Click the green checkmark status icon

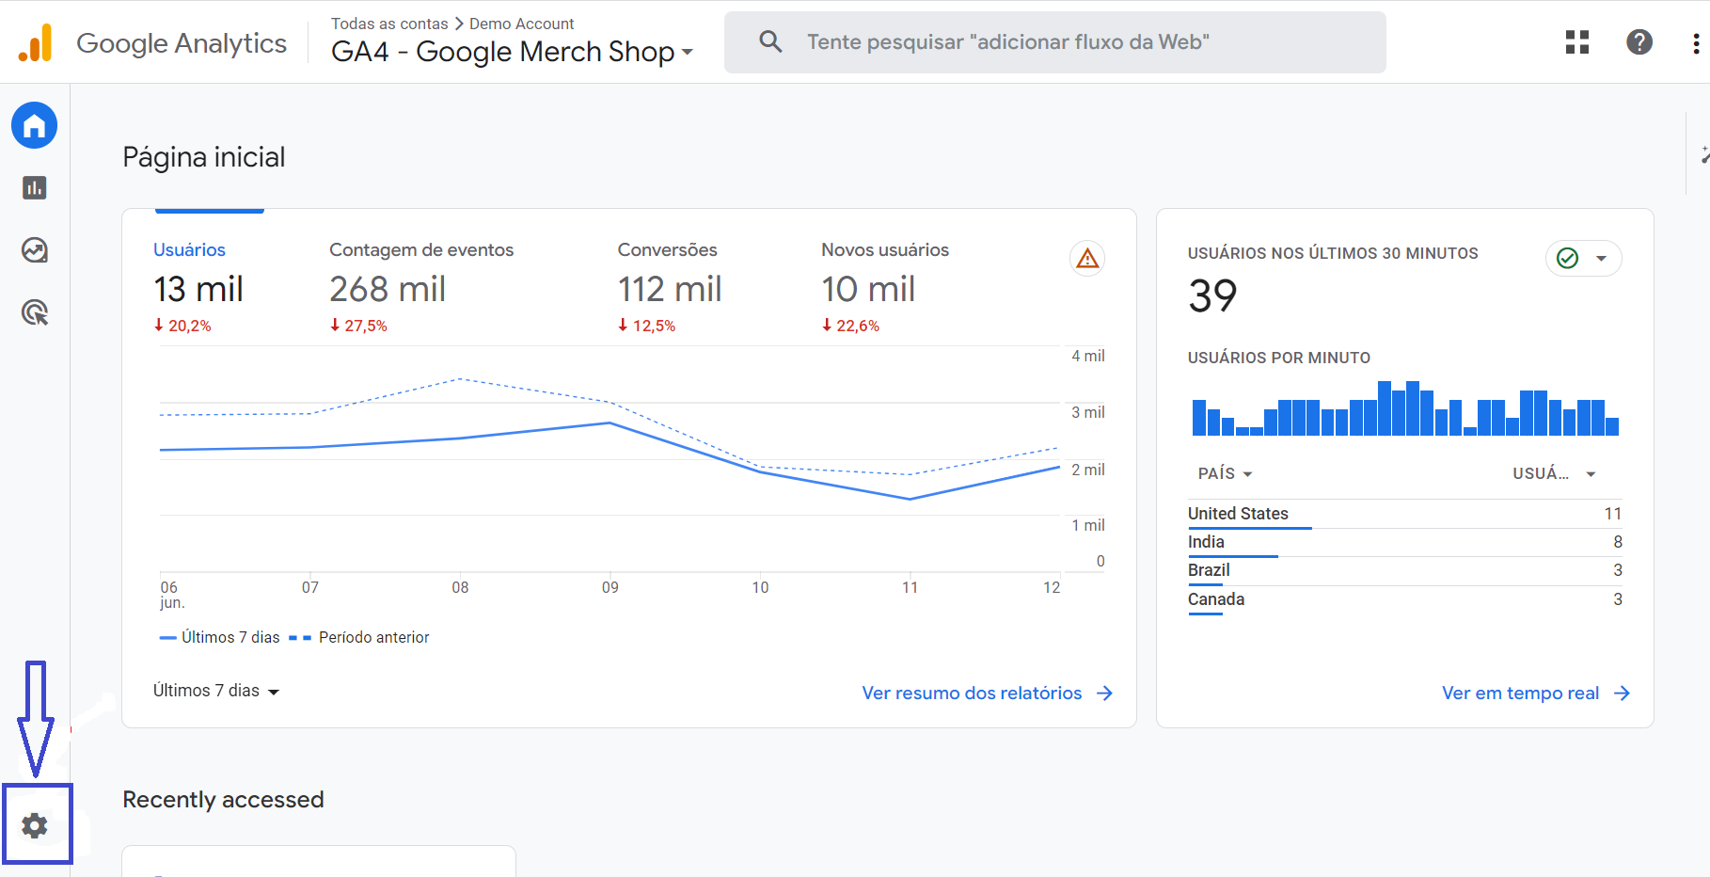pos(1567,258)
